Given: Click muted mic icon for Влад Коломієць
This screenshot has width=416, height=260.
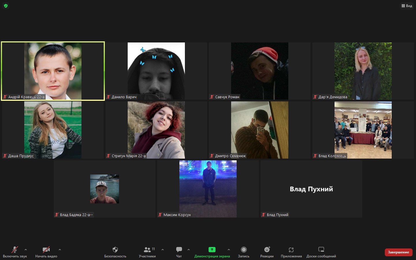Looking at the screenshot, I should pyautogui.click(x=315, y=156).
